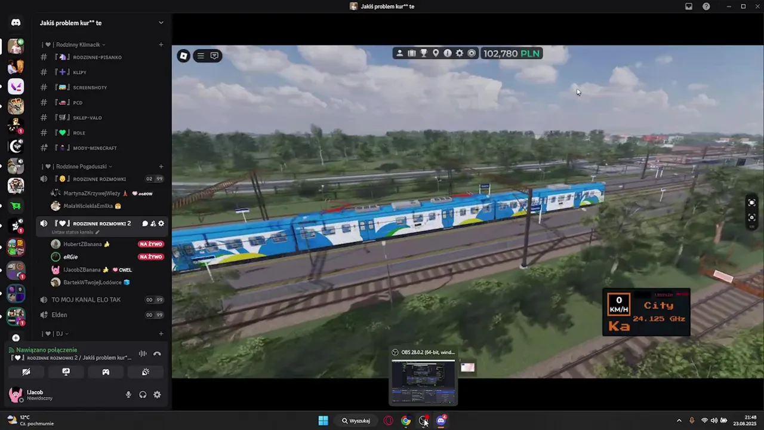
Task: Deafen with the headphones button
Action: click(143, 395)
